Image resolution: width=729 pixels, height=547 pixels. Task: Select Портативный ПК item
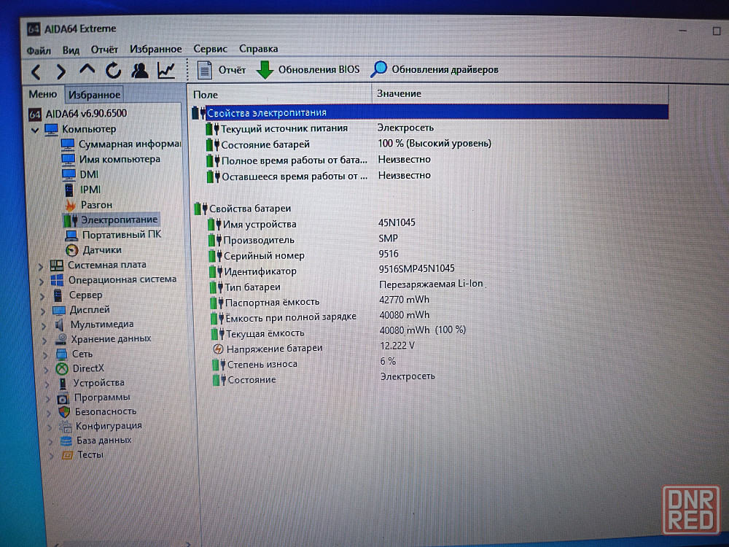click(113, 235)
